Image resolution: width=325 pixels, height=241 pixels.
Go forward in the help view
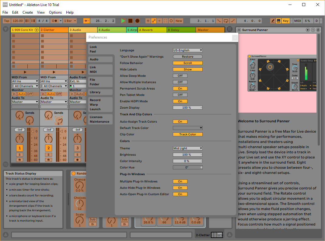[313, 30]
